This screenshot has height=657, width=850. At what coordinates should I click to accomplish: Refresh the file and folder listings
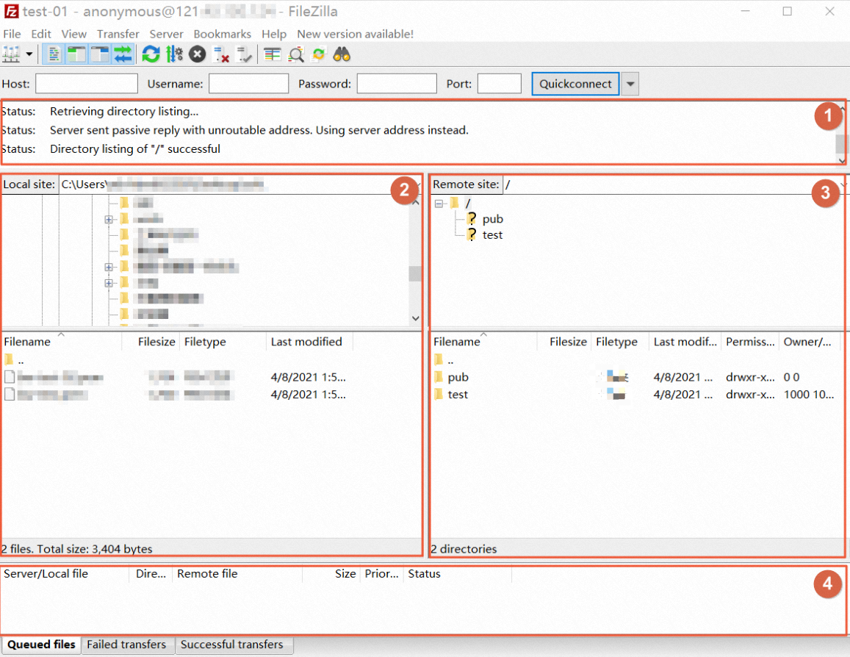[151, 54]
